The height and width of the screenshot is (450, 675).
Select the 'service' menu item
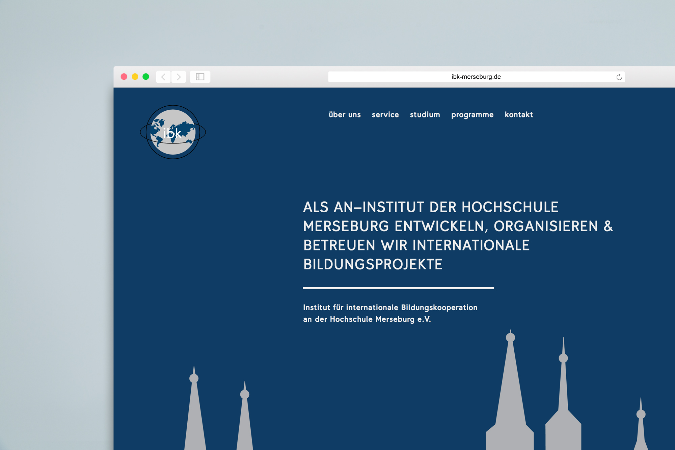[385, 115]
